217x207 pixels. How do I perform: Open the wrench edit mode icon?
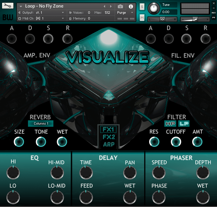click(x=8, y=6)
